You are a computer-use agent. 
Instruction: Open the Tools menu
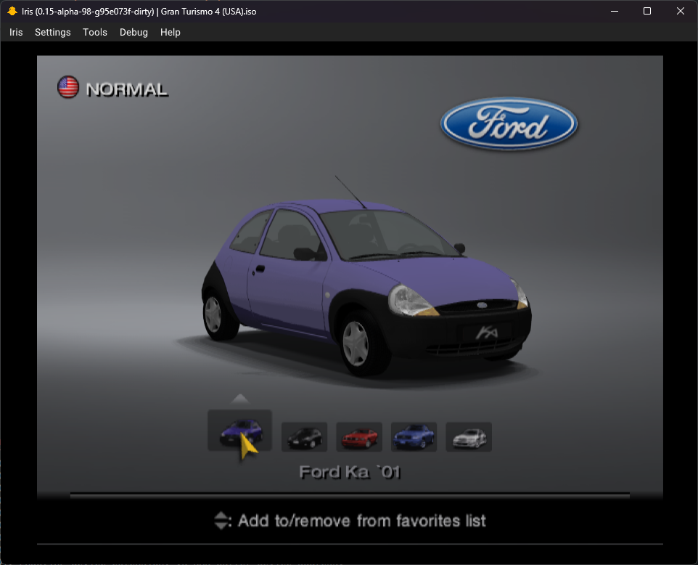(x=94, y=32)
